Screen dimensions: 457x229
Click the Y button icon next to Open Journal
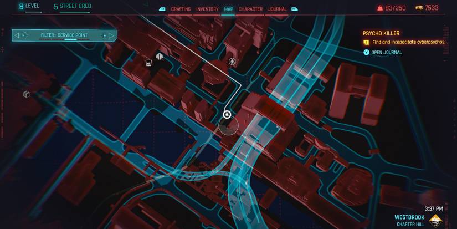[366, 53]
